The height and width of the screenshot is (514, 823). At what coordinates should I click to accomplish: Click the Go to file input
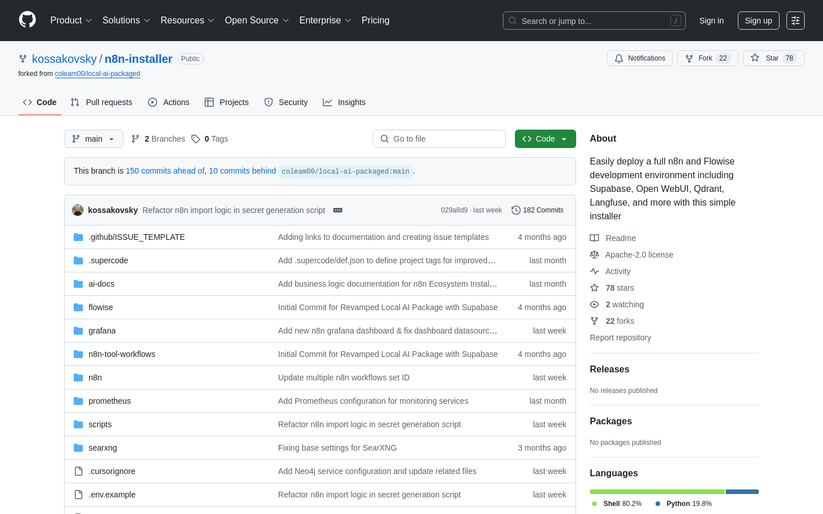coord(439,139)
